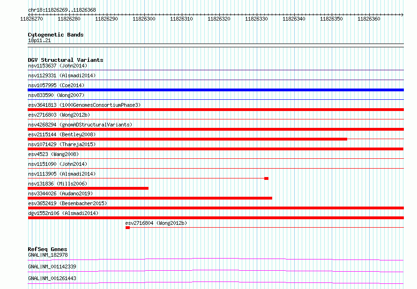The width and height of the screenshot is (417, 289).
Task: Click the red nsv3344026 variant bar
Action: (150, 198)
